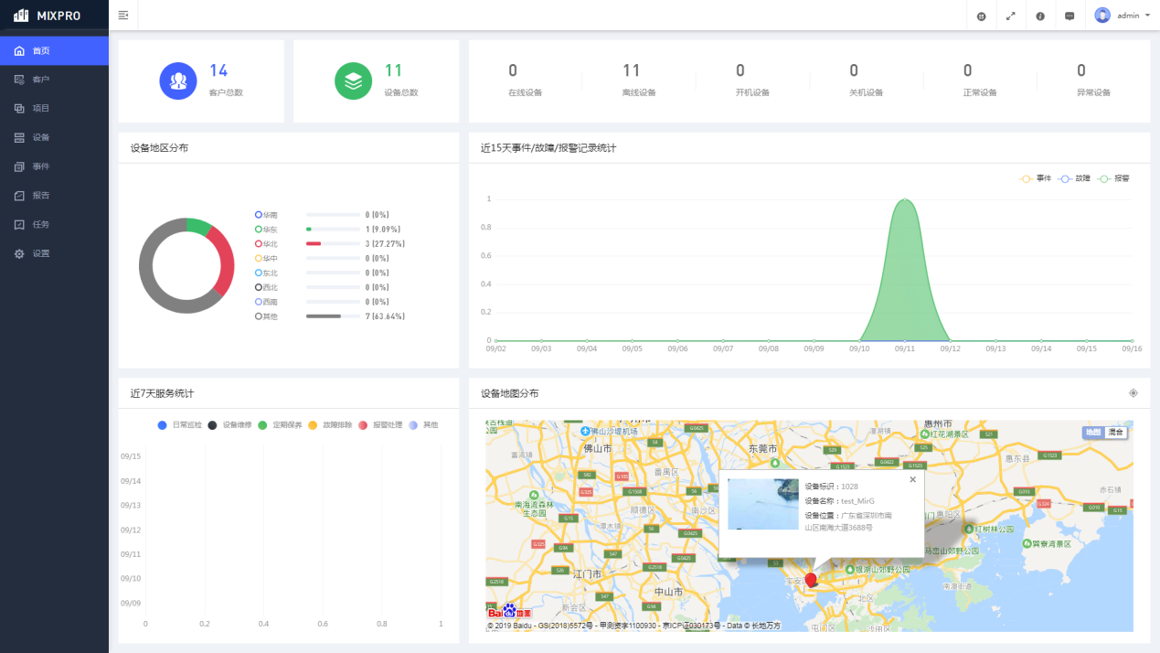This screenshot has width=1160, height=653.
Task: Click the map locate target icon
Action: coord(1133,393)
